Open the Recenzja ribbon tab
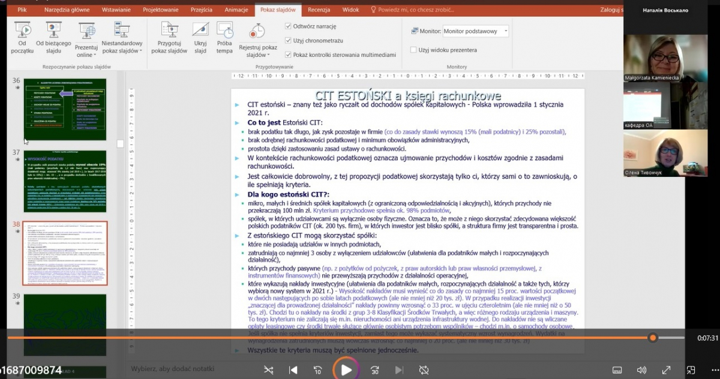The width and height of the screenshot is (720, 379). (x=319, y=10)
